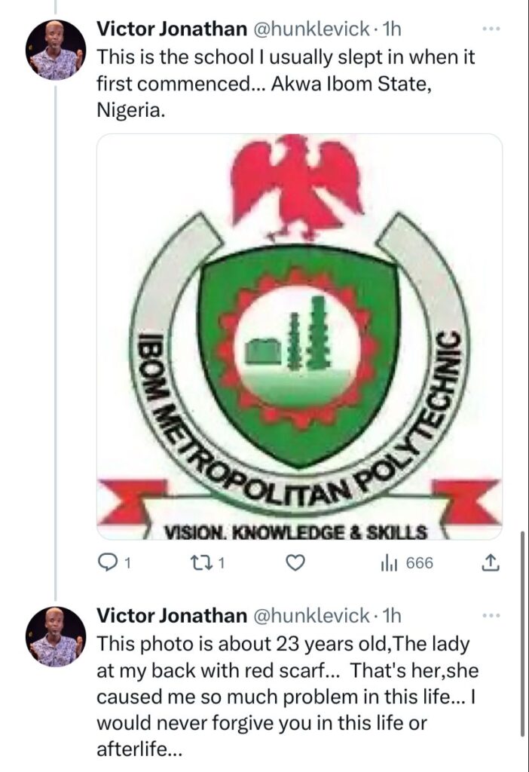Open Victor Jonathan's name on the first tweet
This screenshot has height=772, width=529.
point(171,29)
